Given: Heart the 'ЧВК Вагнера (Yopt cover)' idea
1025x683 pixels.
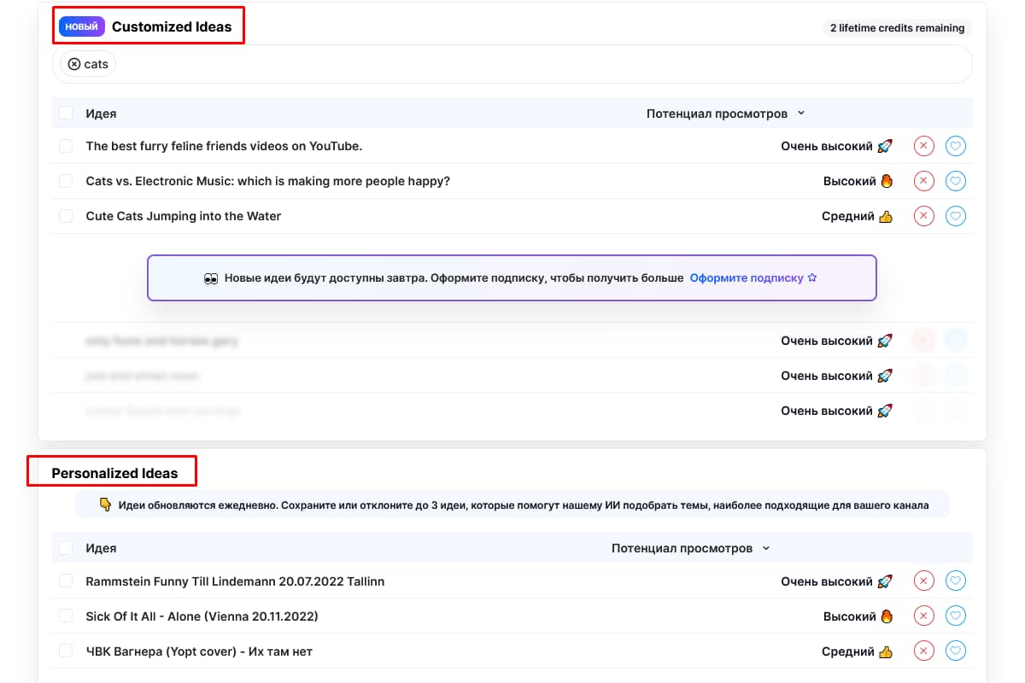Looking at the screenshot, I should click(956, 651).
